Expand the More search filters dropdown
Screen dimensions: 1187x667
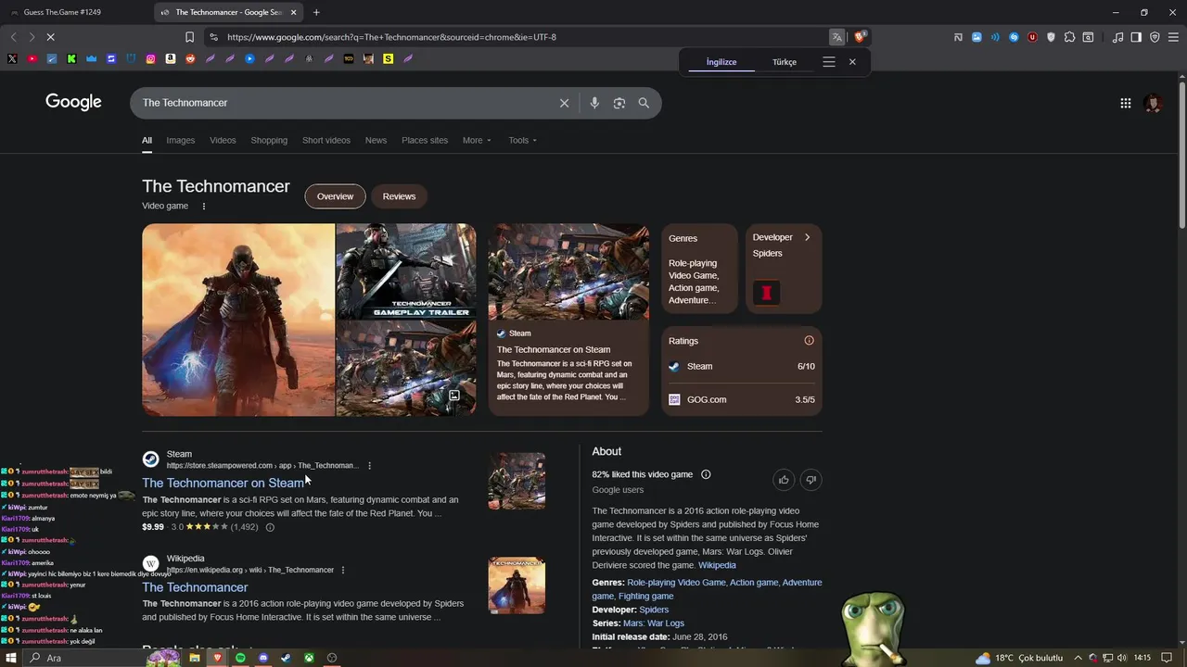click(478, 141)
